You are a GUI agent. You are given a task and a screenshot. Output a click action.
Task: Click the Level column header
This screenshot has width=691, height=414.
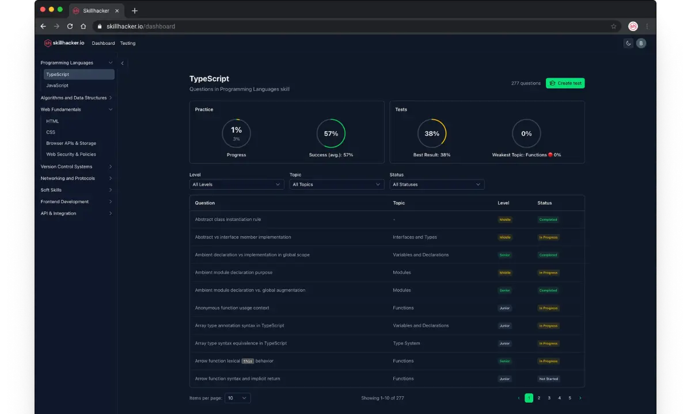(503, 203)
